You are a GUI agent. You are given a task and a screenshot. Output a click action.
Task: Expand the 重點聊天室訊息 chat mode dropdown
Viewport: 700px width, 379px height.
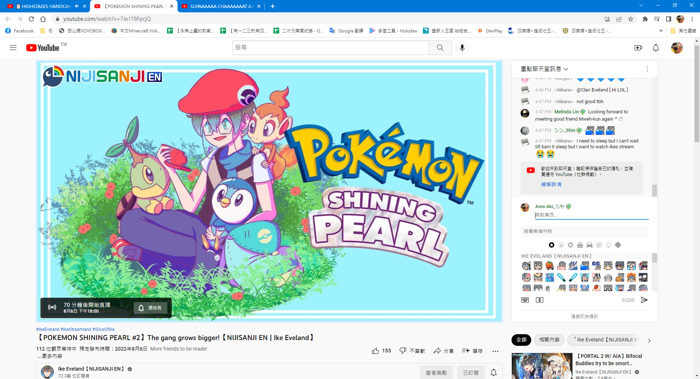[544, 69]
